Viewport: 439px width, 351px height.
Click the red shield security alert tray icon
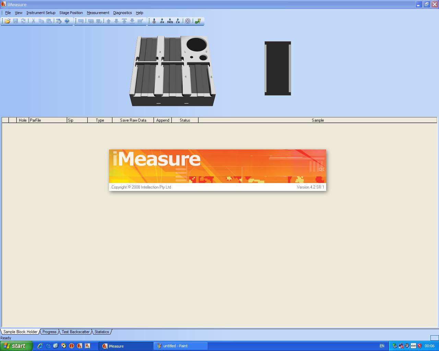point(419,346)
